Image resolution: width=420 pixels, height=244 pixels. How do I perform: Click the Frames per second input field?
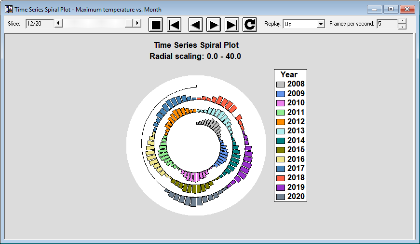(x=387, y=24)
